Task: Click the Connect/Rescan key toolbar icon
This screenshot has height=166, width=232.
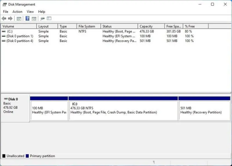Action: [42, 19]
